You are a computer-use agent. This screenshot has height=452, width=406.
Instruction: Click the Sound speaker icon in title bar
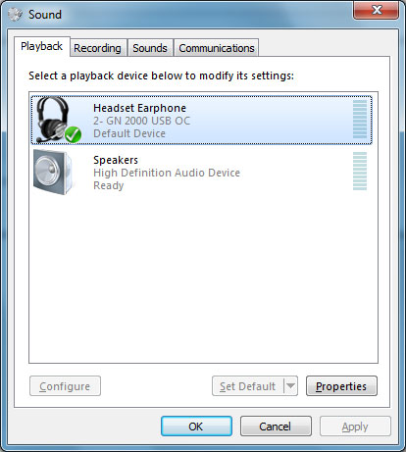[x=15, y=15]
